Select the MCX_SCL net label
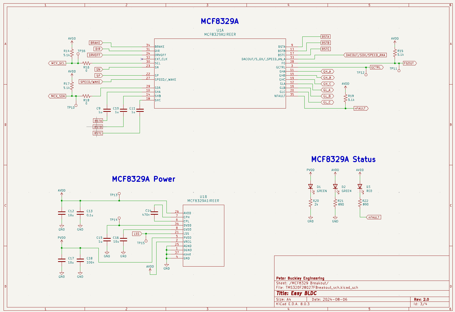The height and width of the screenshot is (312, 455). [57, 63]
